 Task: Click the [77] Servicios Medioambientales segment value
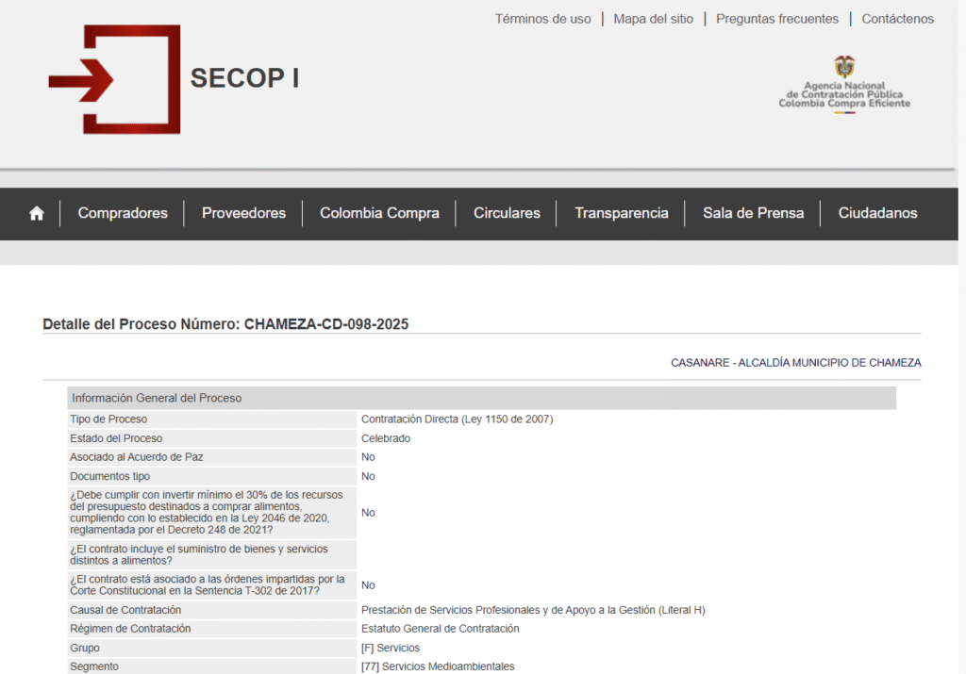tap(438, 666)
